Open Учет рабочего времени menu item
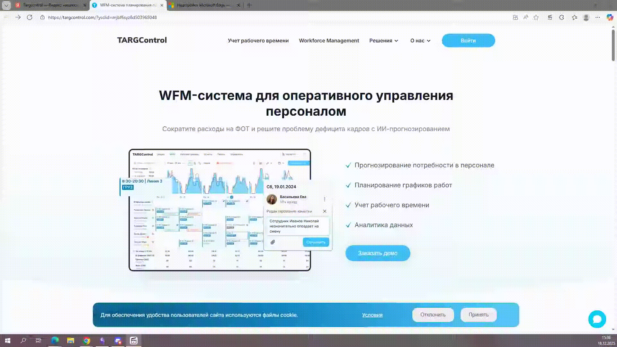This screenshot has width=617, height=347. pyautogui.click(x=258, y=40)
